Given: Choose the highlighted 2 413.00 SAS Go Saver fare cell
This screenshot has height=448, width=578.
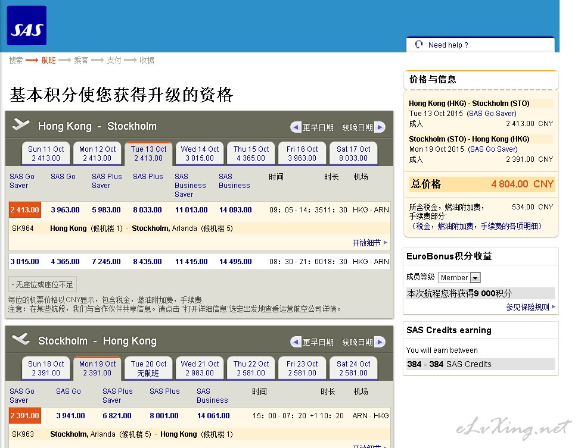Looking at the screenshot, I should (x=24, y=210).
